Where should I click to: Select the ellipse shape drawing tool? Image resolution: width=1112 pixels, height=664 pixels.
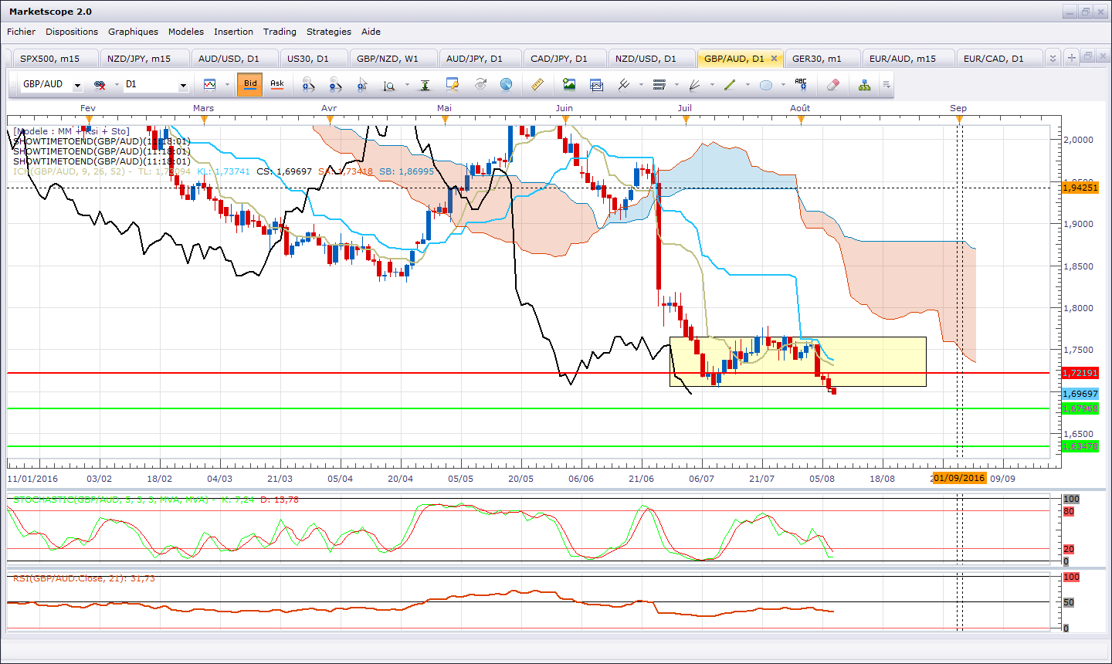point(766,85)
